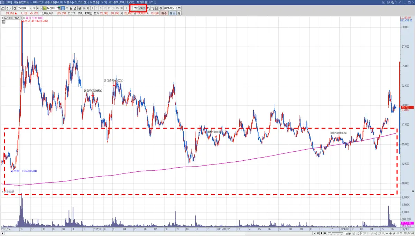Click the top-left chart layout icon
This screenshot has height=236, width=415.
pos(3,8)
